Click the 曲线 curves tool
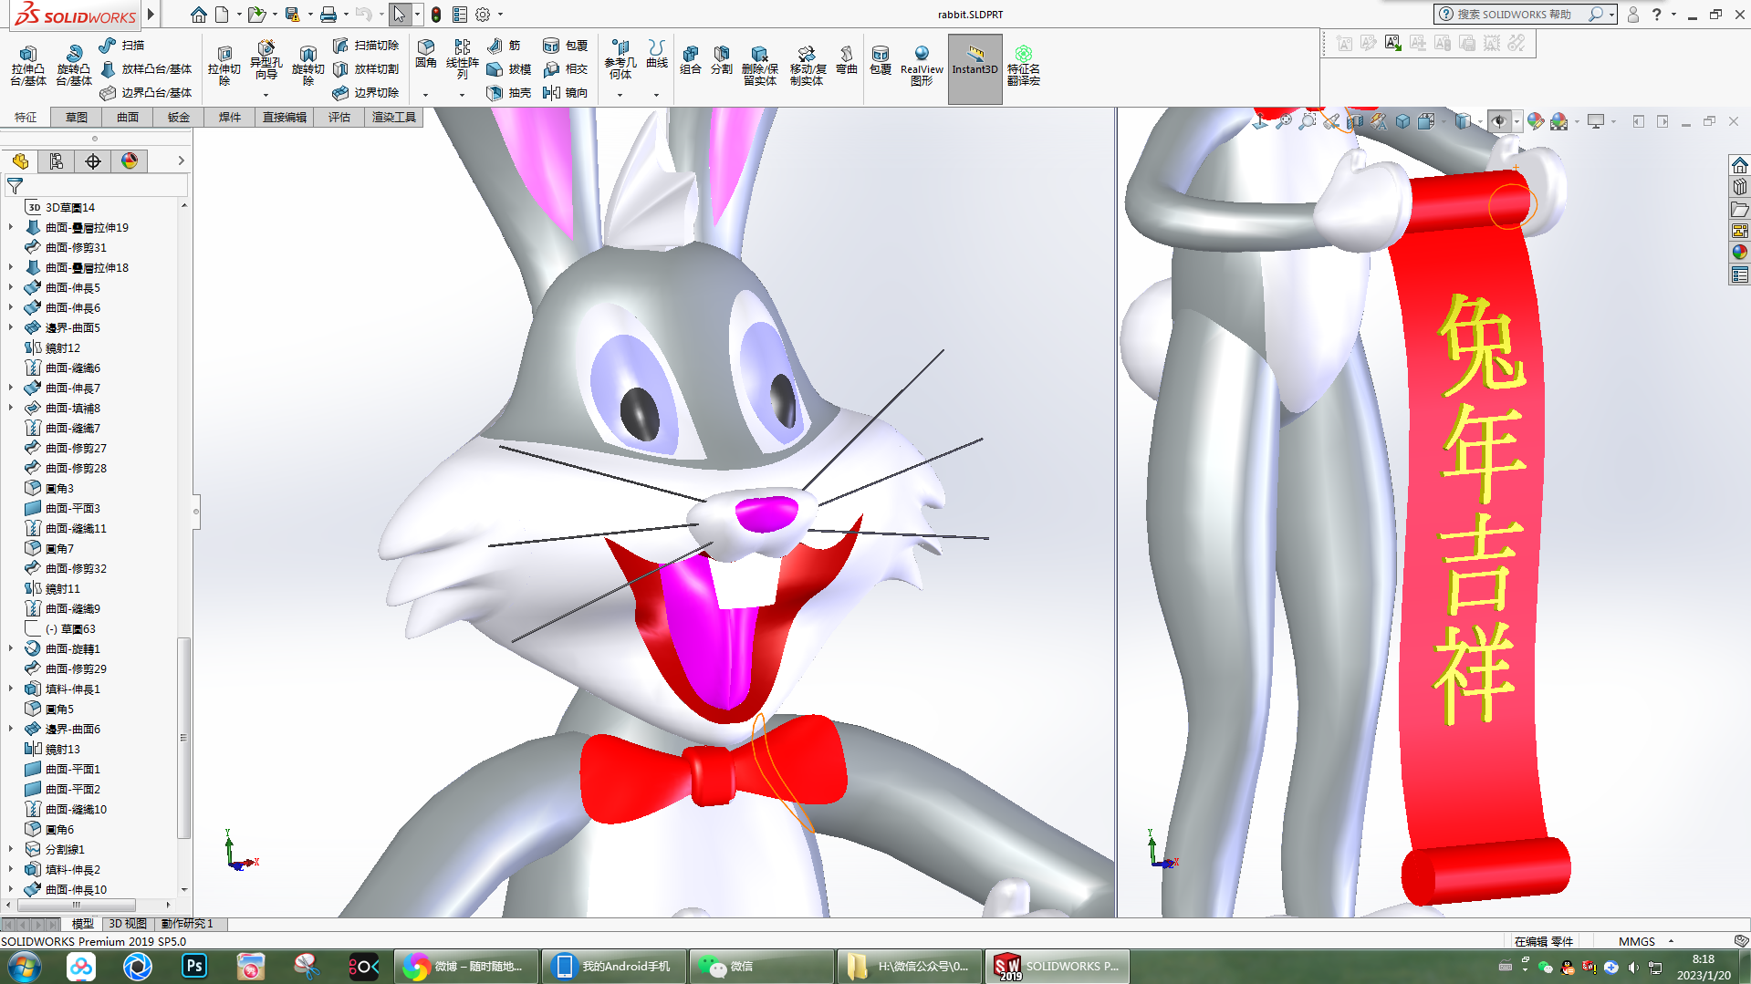The height and width of the screenshot is (984, 1751). [x=656, y=54]
